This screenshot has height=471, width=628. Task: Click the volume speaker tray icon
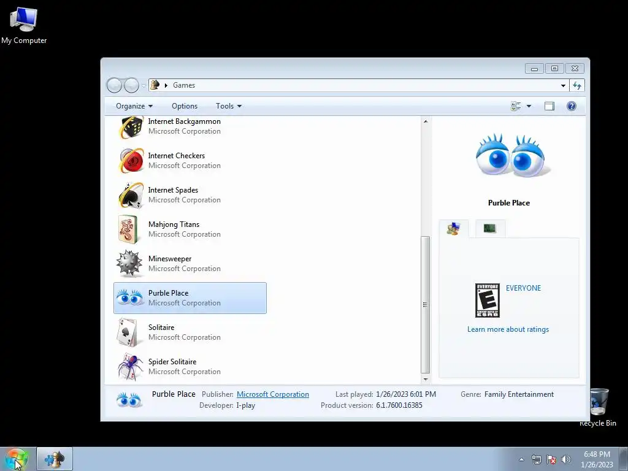566,459
